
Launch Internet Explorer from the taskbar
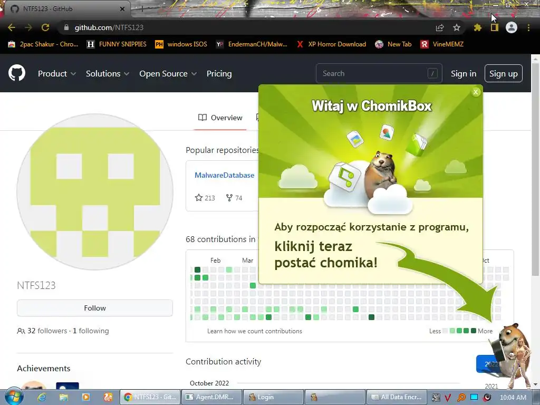click(42, 397)
